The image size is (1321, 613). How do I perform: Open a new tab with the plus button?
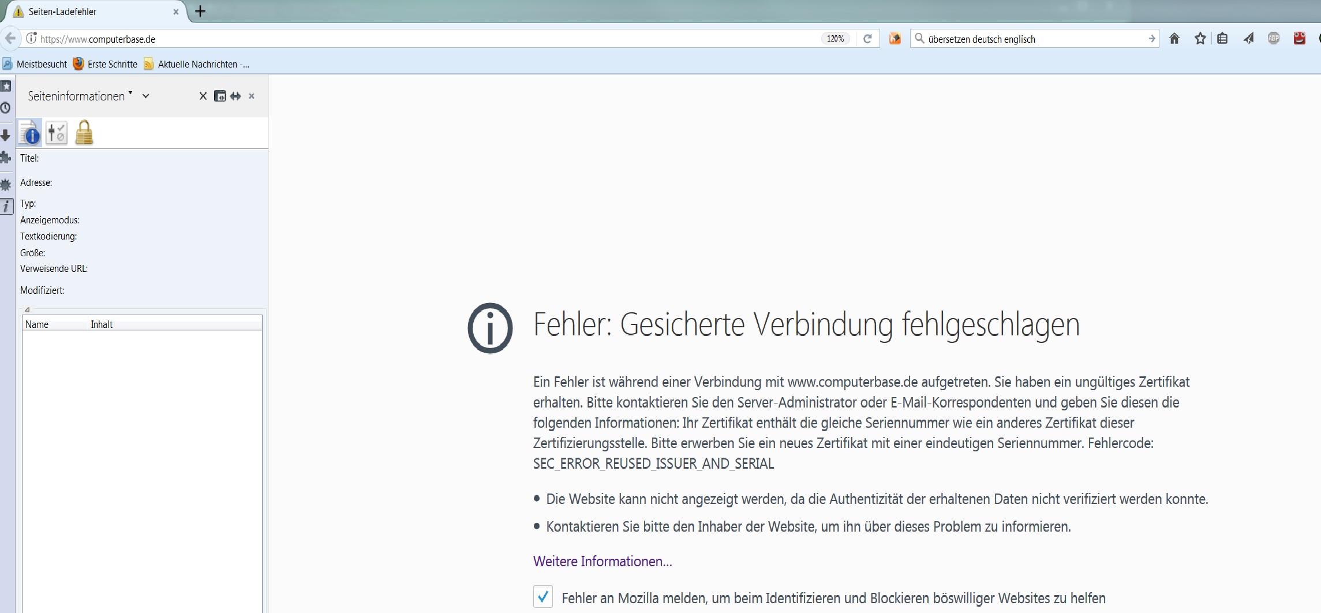coord(200,11)
